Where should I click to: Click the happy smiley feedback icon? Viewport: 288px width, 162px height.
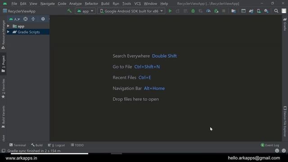[x=277, y=151]
